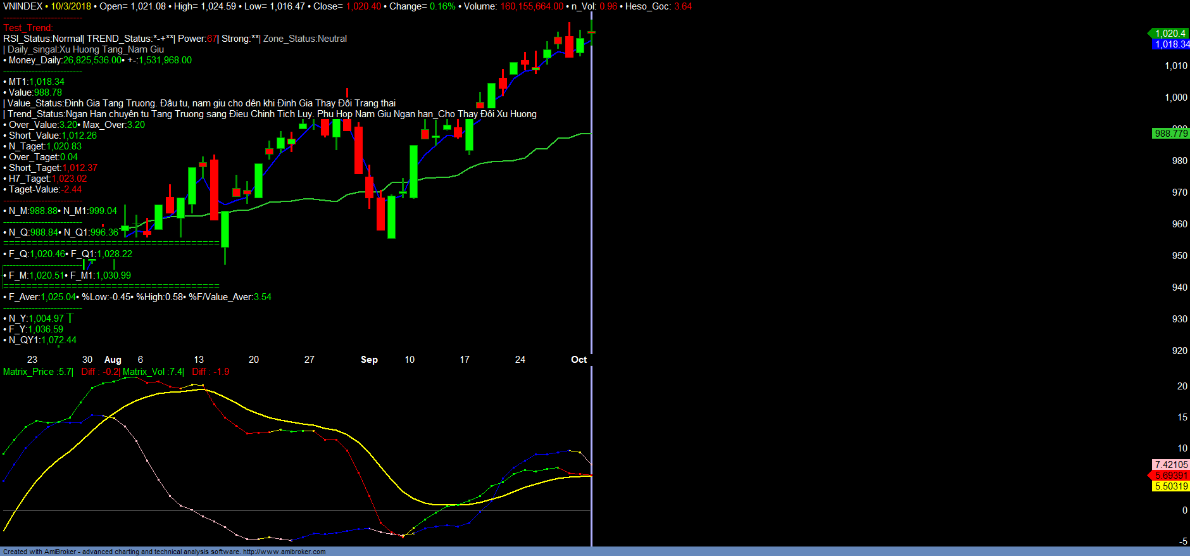Click the Sep month label on date axis
The image size is (1190, 556).
[x=369, y=360]
